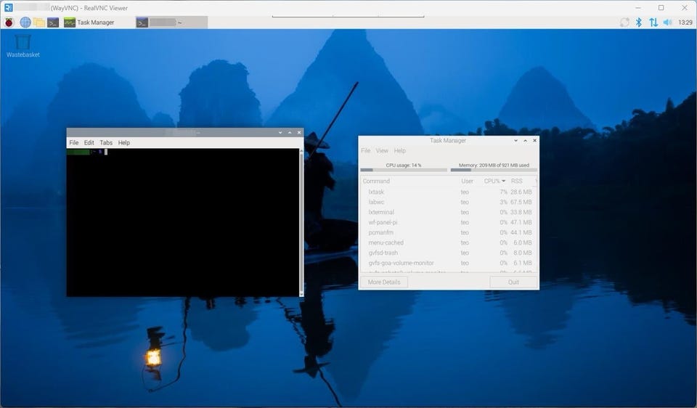Select the Wastebasket desktop icon
Viewport: 697px width, 408px height.
pyautogui.click(x=23, y=46)
